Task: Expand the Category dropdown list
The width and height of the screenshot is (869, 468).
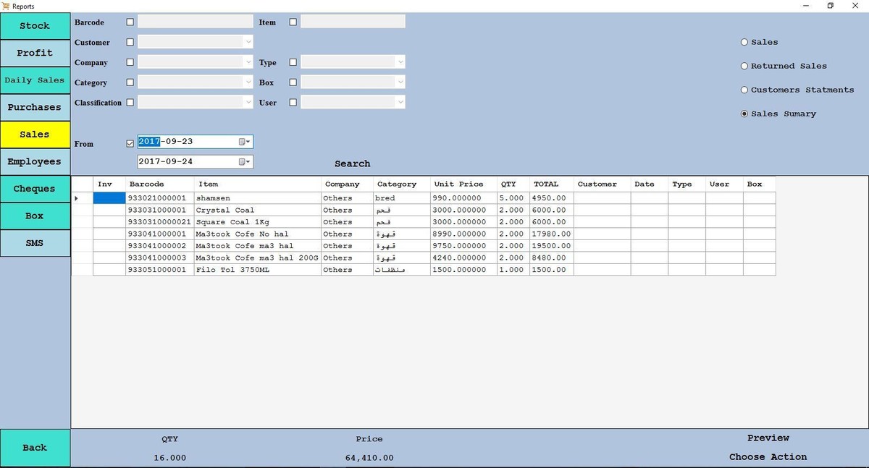Action: coord(248,82)
